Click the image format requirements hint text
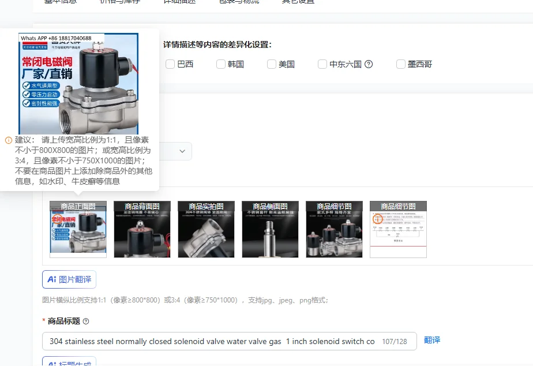This screenshot has width=533, height=366. 185,300
